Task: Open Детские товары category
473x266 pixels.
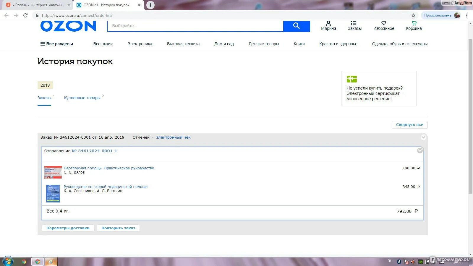Action: pyautogui.click(x=264, y=44)
